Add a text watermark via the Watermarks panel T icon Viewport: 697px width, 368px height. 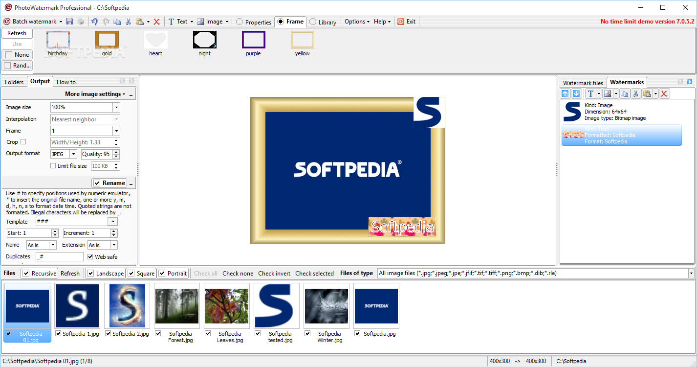(590, 93)
